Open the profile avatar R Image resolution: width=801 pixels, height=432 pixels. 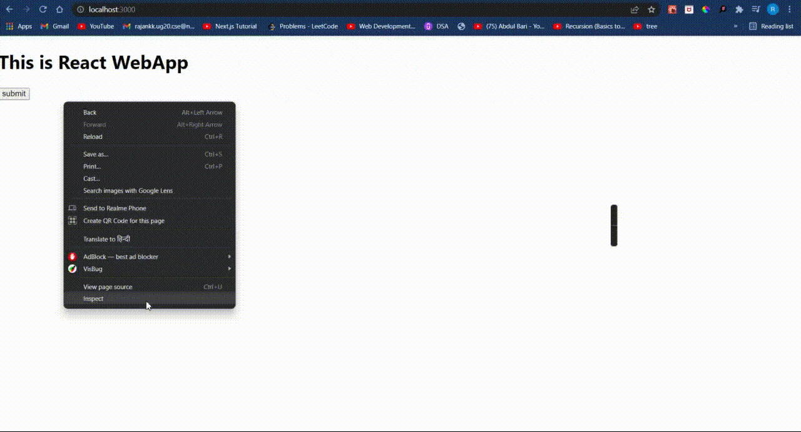pos(773,9)
